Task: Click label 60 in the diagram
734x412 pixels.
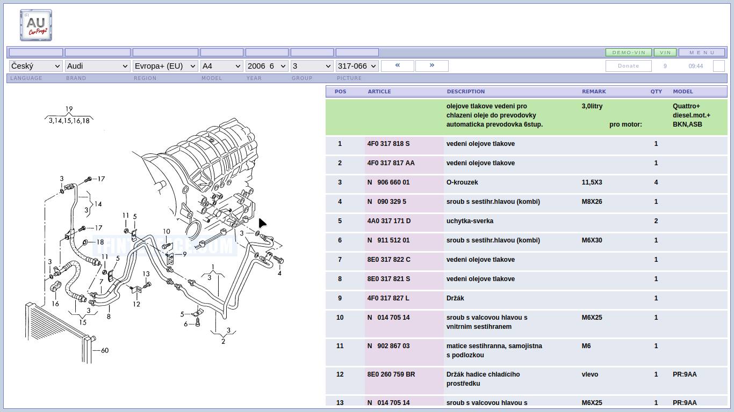Action: tap(104, 350)
